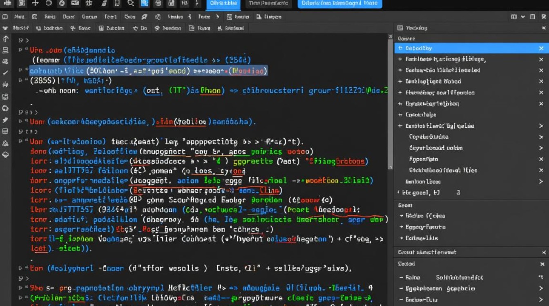Click the crosshair plus icon in top toolbar
The height and width of the screenshot is (306, 549).
click(35, 3)
